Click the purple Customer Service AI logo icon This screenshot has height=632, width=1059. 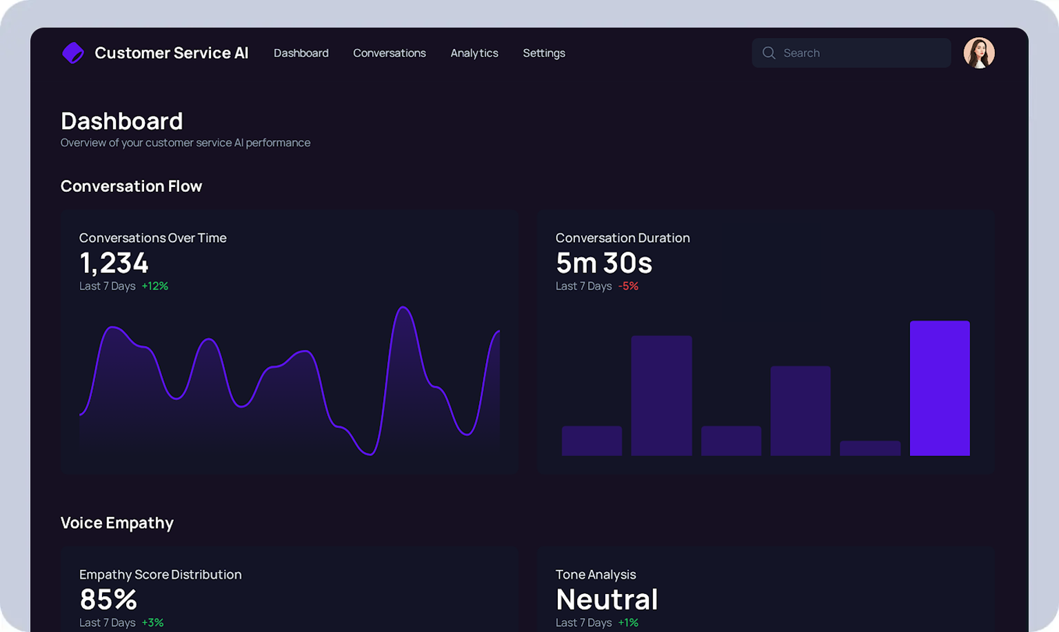click(73, 53)
